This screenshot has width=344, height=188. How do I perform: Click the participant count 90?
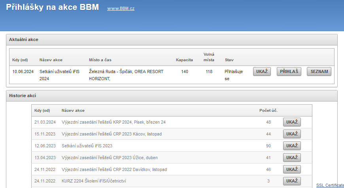(268, 146)
